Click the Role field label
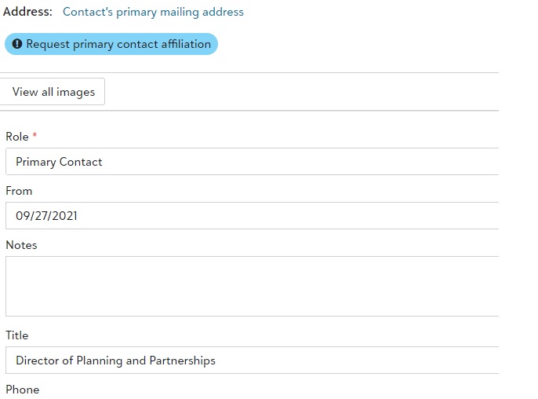 click(17, 137)
